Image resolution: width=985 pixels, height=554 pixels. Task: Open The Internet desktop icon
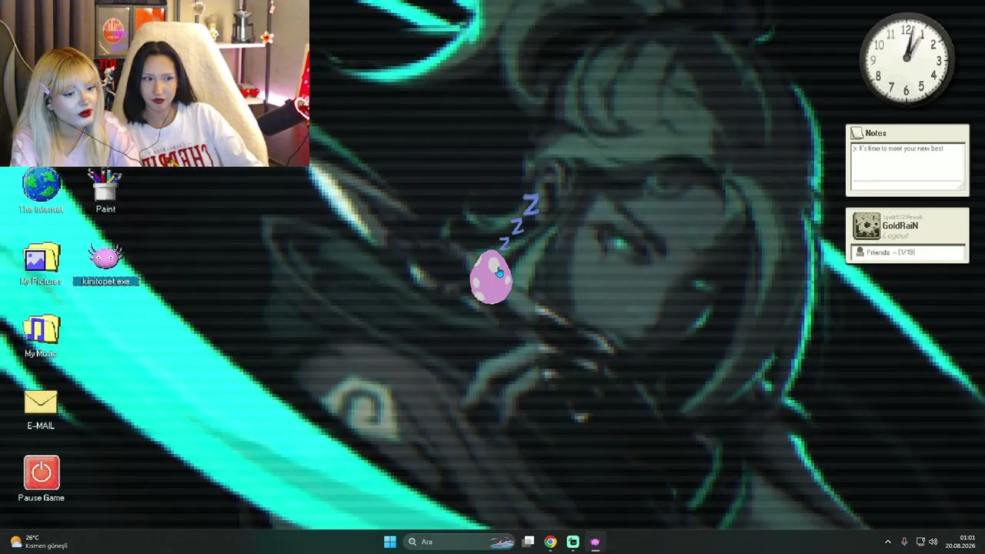41,190
